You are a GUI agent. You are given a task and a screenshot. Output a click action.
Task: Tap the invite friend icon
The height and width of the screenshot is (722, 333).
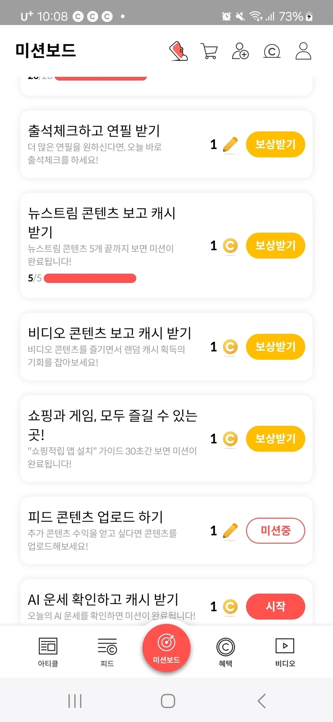pyautogui.click(x=240, y=51)
